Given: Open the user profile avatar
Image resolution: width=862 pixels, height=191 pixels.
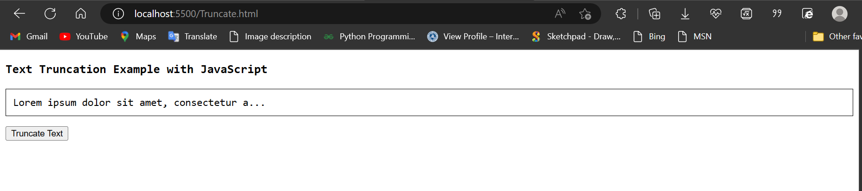Looking at the screenshot, I should coord(839,14).
